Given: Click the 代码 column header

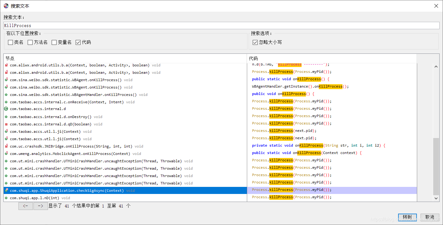Looking at the screenshot, I should [332, 58].
